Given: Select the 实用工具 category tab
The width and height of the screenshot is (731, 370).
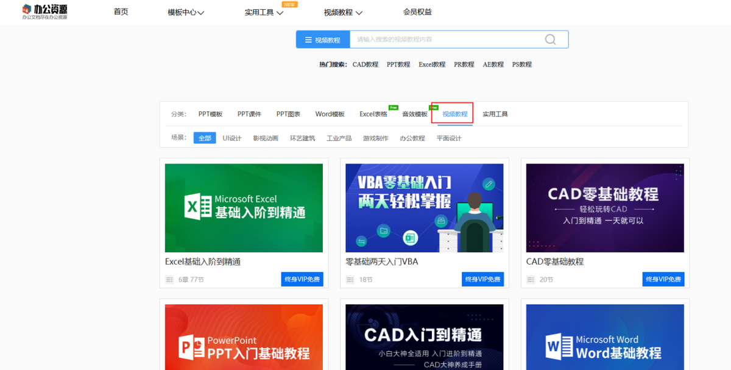Looking at the screenshot, I should click(495, 114).
